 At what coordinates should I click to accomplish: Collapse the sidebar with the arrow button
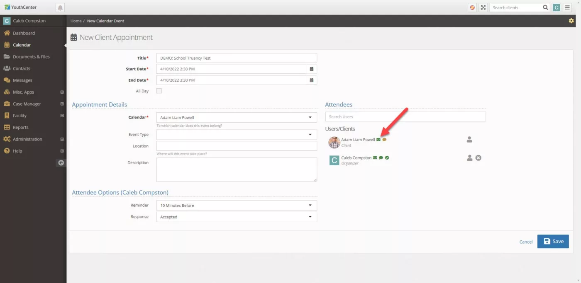(61, 163)
